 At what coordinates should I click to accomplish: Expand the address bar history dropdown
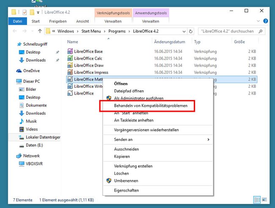click(184, 32)
